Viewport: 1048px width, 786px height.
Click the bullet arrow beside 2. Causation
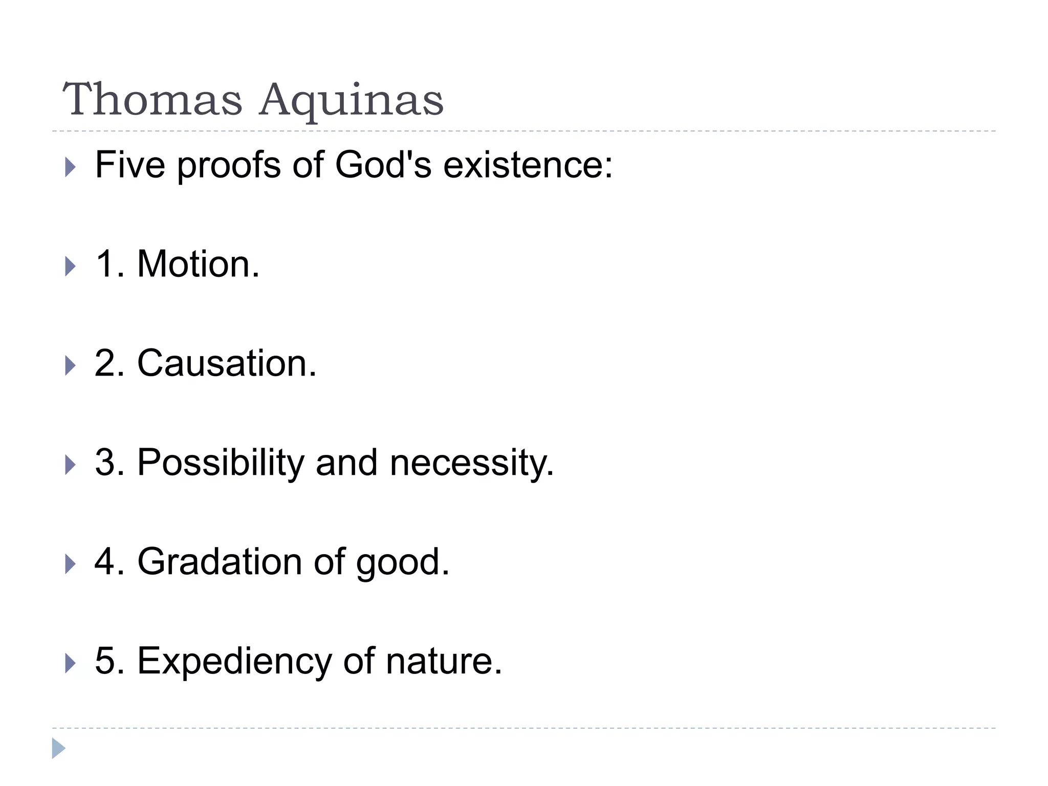pyautogui.click(x=71, y=365)
